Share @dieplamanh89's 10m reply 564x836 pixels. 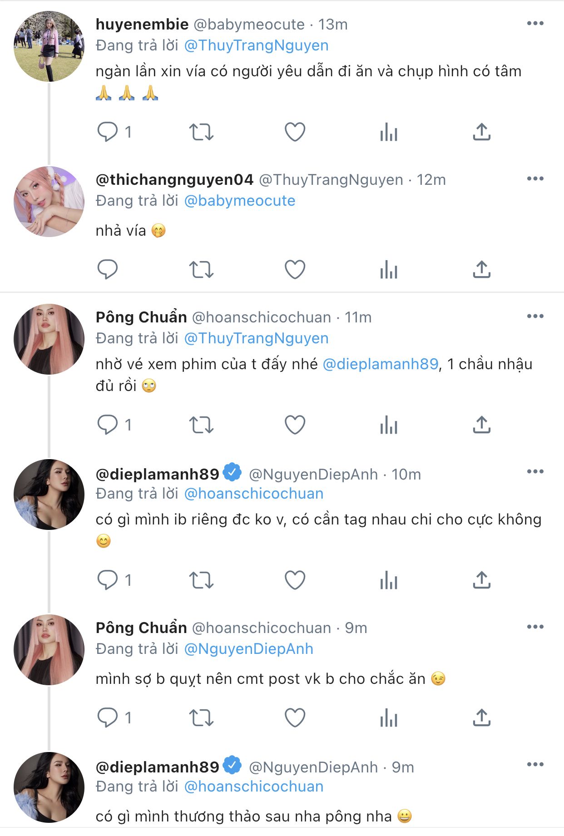(481, 580)
